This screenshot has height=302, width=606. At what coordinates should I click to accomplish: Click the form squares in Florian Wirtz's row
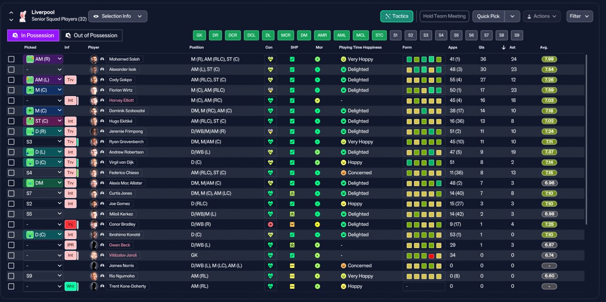[x=424, y=90]
